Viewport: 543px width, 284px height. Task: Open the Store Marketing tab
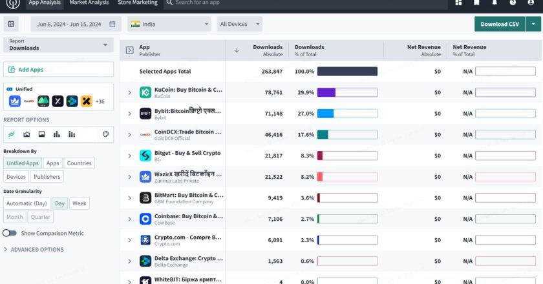point(138,3)
